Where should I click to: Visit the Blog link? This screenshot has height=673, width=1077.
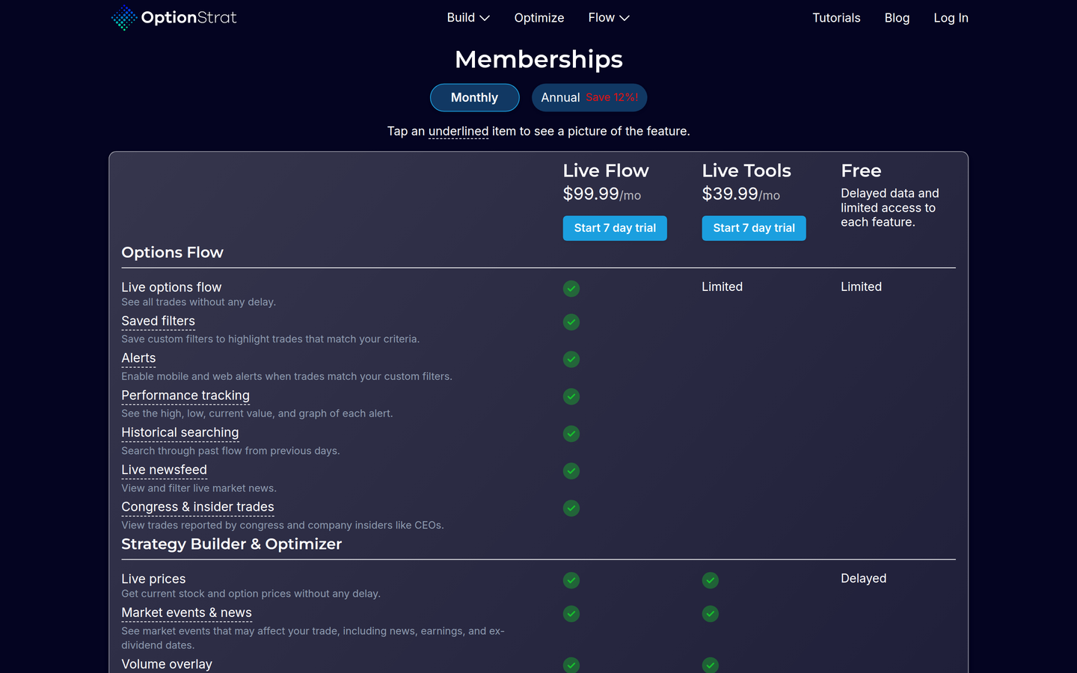pyautogui.click(x=897, y=18)
